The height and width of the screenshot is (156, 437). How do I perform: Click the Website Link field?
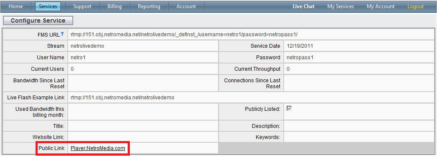(x=143, y=137)
